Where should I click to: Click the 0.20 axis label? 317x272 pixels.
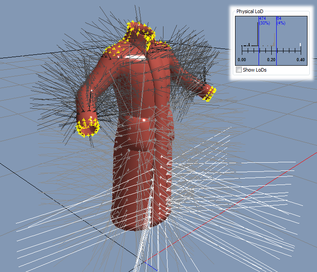point(271,60)
